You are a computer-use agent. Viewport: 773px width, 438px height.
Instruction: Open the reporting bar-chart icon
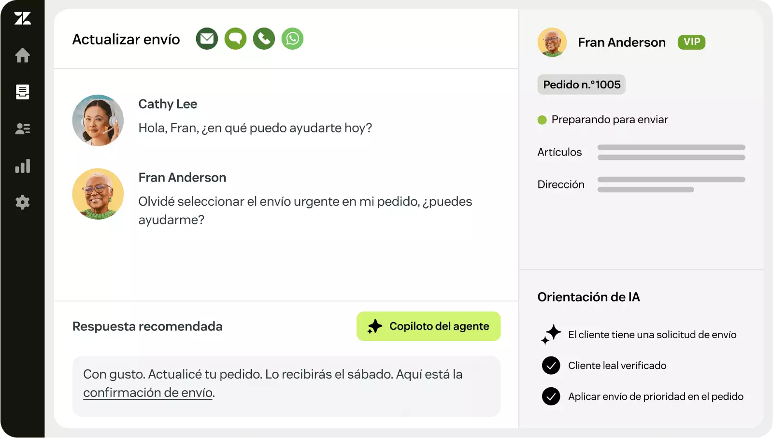pos(23,166)
